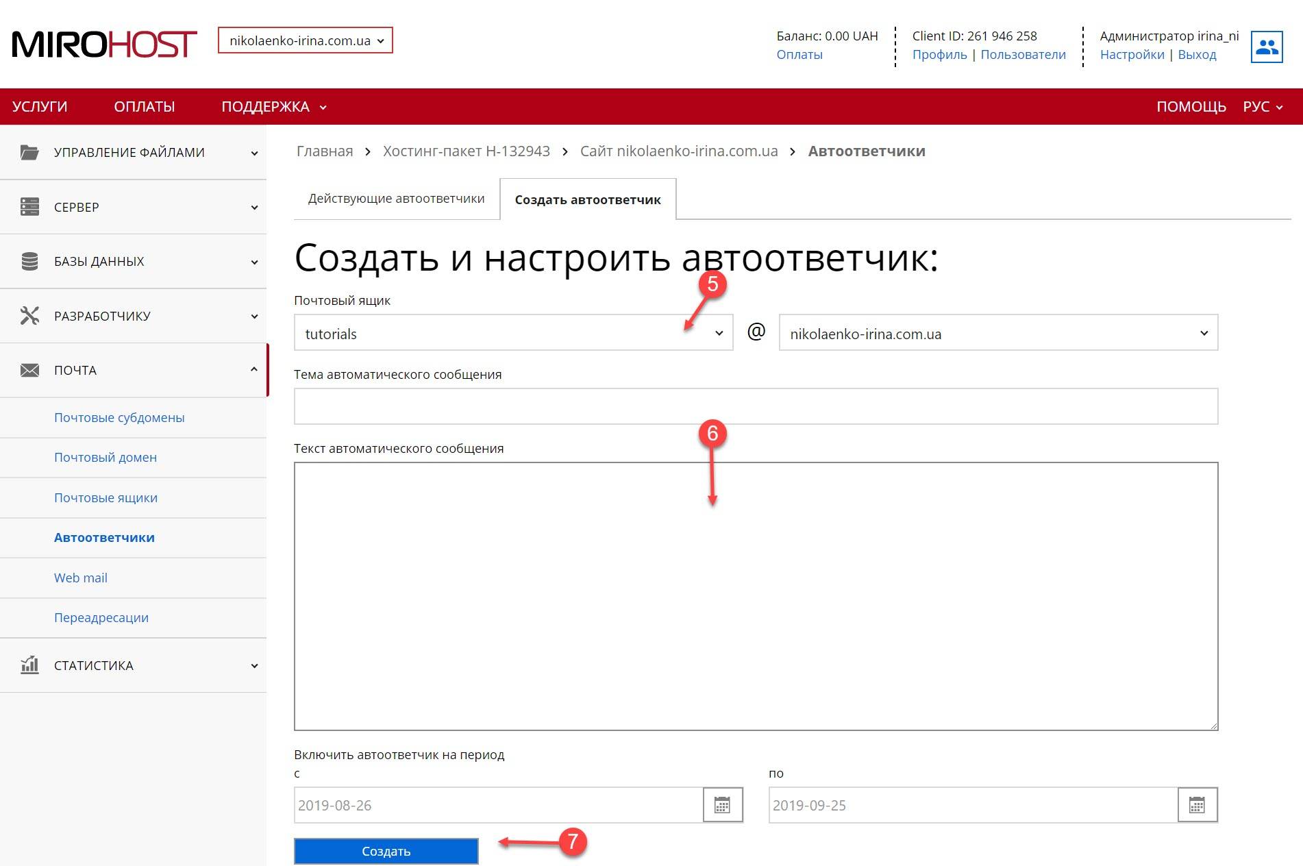
Task: Click the Баланс: 0.00 UAH text
Action: pos(827,36)
